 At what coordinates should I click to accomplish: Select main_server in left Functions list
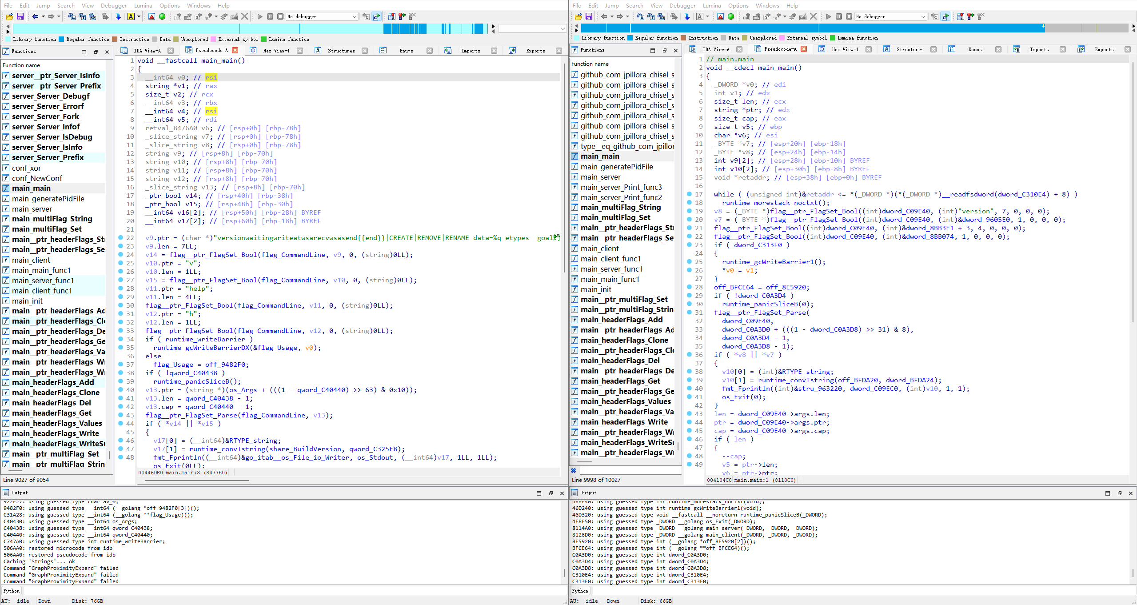pyautogui.click(x=32, y=209)
